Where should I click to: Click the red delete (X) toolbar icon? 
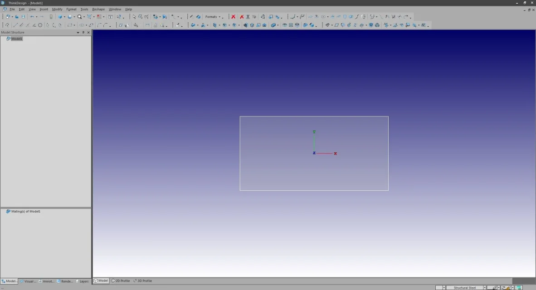click(233, 17)
